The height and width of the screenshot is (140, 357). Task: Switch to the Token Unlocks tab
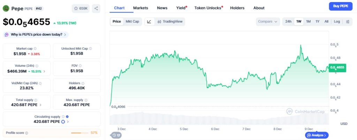point(208,8)
